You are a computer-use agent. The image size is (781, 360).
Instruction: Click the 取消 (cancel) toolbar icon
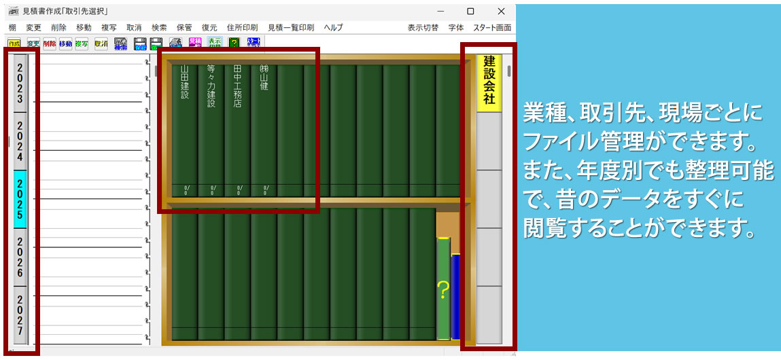[101, 43]
